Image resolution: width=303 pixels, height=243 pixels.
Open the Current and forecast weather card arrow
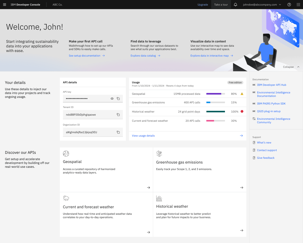tap(148, 232)
